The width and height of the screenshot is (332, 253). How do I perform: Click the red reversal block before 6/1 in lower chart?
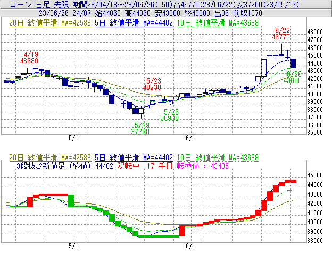pyautogui.click(x=182, y=231)
